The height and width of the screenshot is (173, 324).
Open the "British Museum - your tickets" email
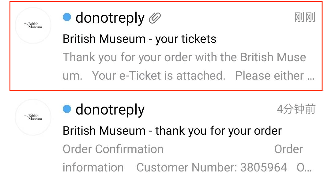coord(139,39)
